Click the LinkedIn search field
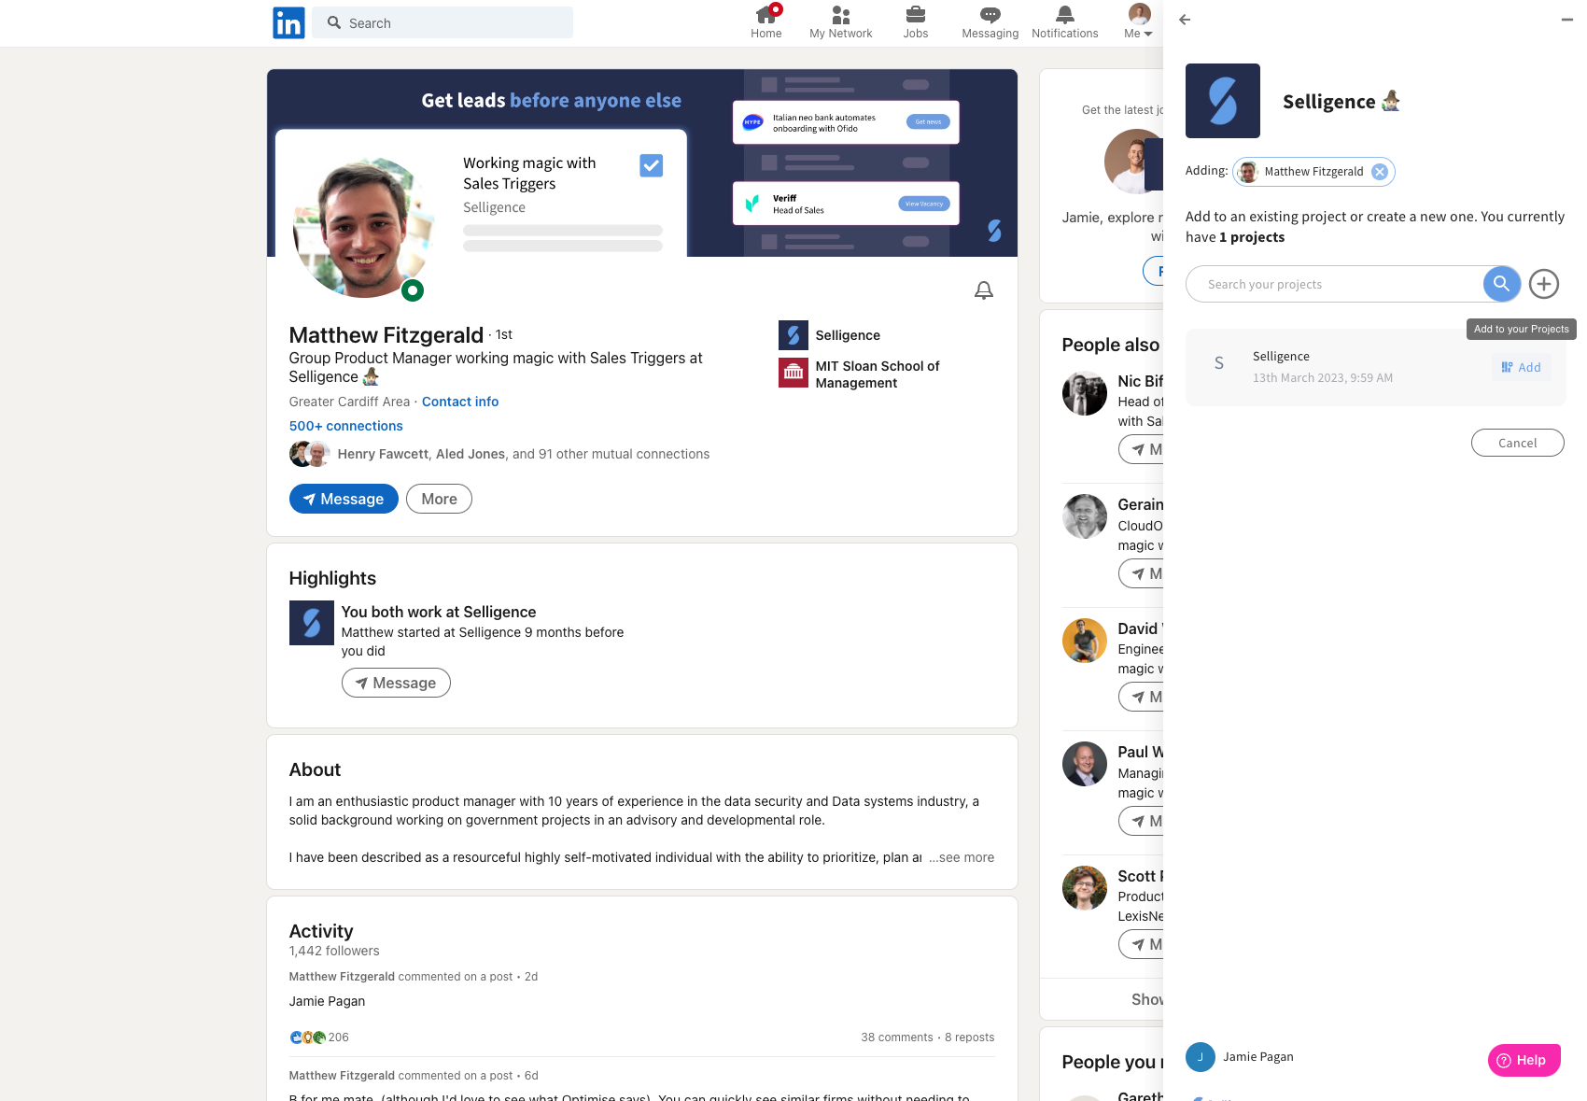This screenshot has width=1587, height=1101. [x=442, y=22]
